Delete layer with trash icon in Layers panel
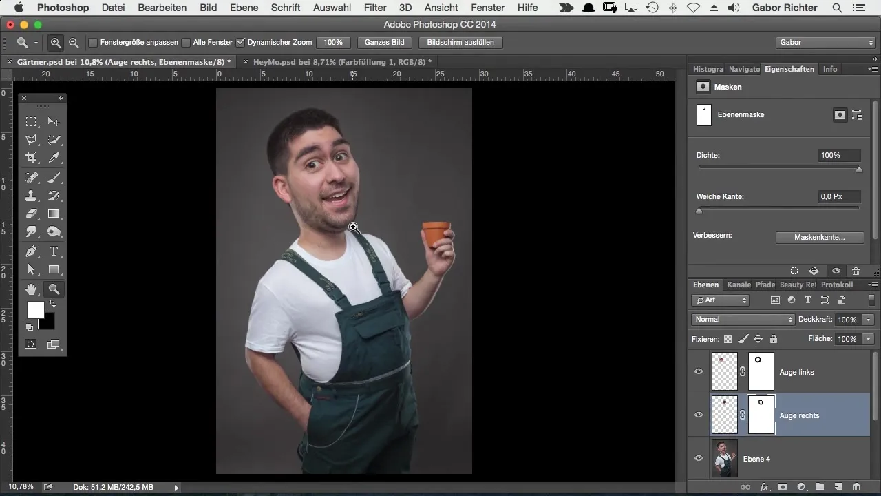Viewport: 881px width, 496px height. pyautogui.click(x=856, y=487)
